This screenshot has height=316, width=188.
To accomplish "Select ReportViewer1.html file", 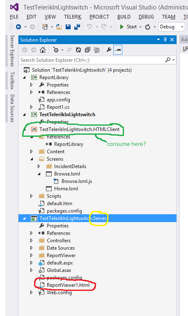I will tap(68, 285).
